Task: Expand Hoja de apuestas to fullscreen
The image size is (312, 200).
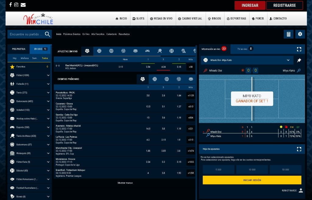Action: (x=299, y=149)
